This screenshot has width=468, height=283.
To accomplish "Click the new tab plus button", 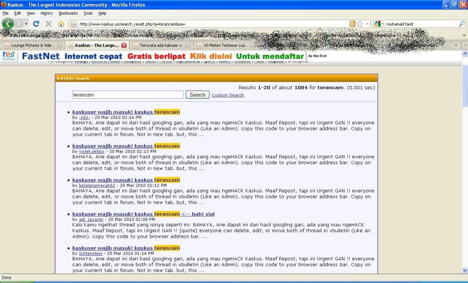I will click(x=456, y=45).
